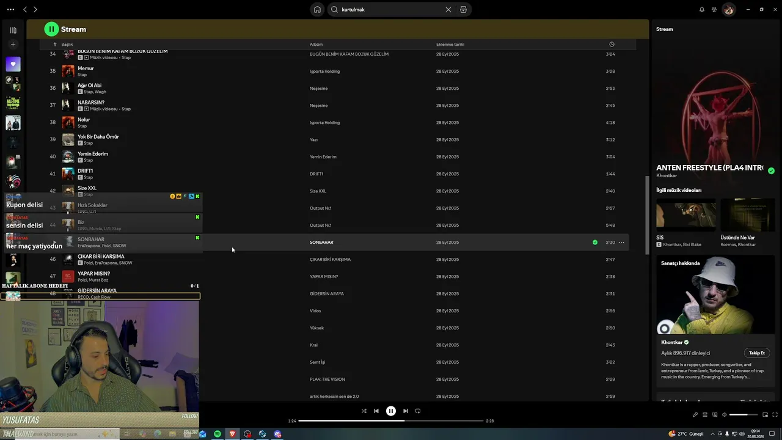
Task: Toggle shuffle playback
Action: click(364, 411)
